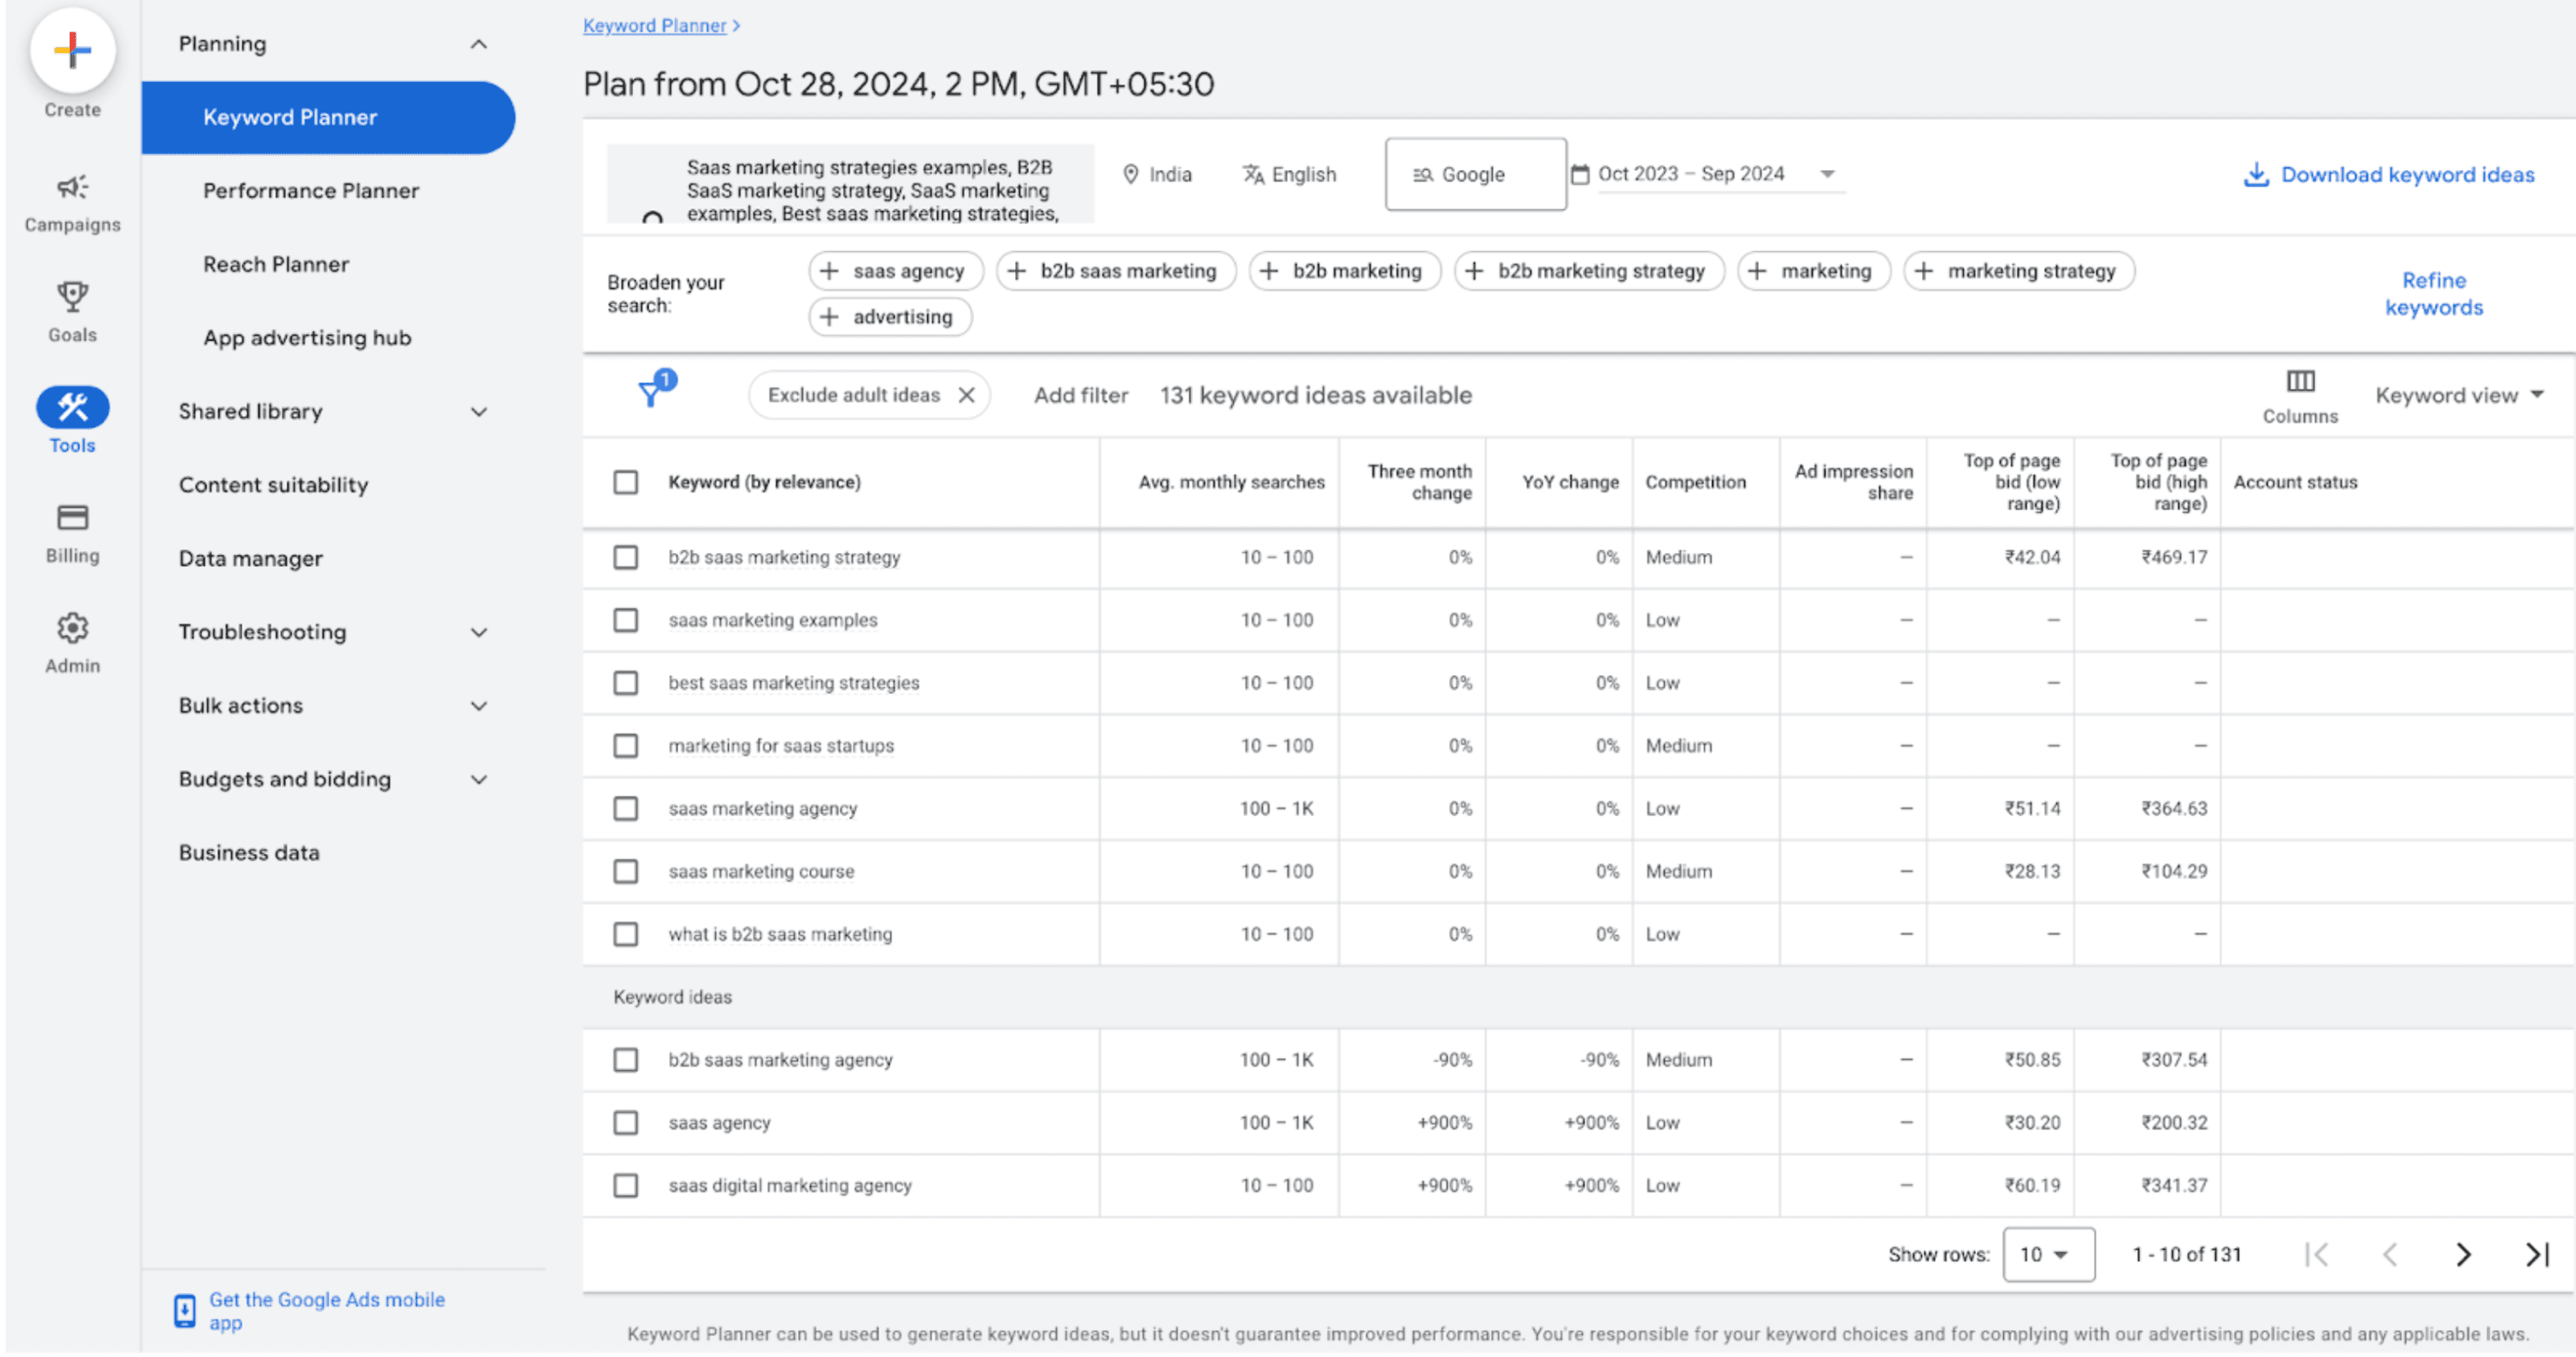
Task: Click plus icon on saas agency chip
Action: [829, 271]
